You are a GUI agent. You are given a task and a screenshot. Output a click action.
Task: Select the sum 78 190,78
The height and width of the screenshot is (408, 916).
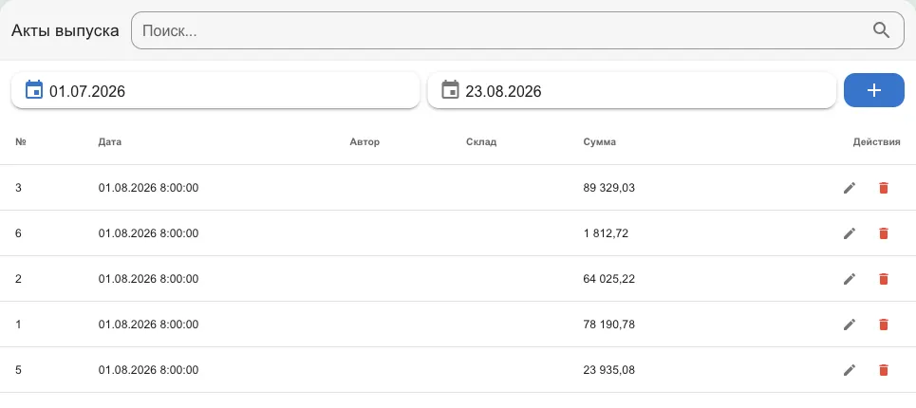608,325
